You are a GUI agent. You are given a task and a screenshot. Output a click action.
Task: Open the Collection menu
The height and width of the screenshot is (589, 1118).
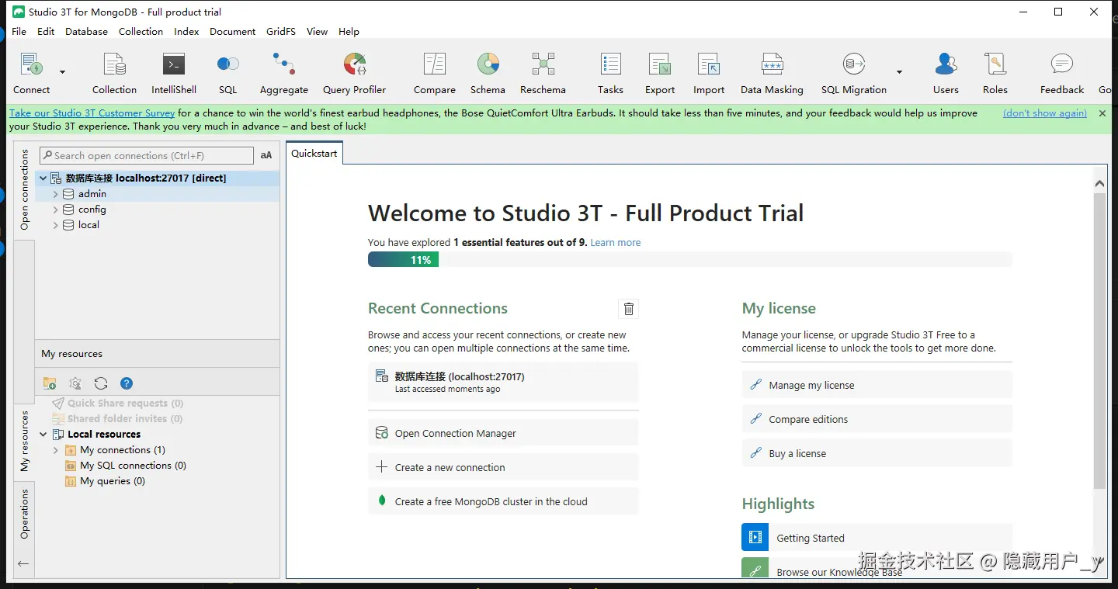click(x=141, y=32)
